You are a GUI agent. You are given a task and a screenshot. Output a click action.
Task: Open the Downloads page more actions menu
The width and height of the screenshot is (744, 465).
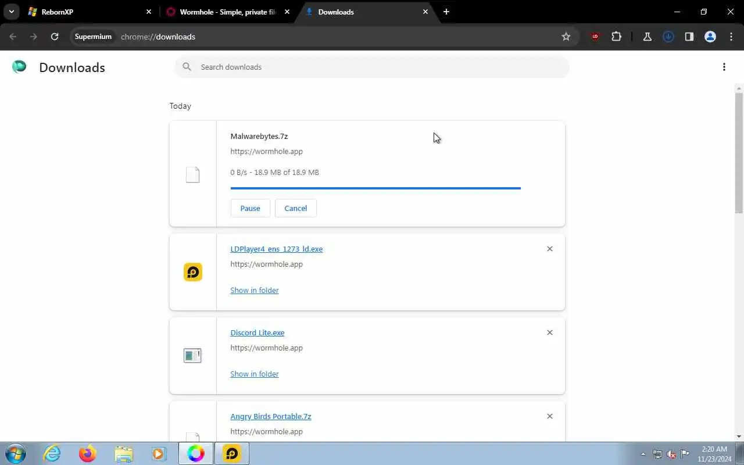(724, 67)
